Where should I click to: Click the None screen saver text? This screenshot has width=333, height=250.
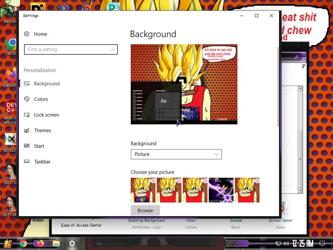[280, 227]
